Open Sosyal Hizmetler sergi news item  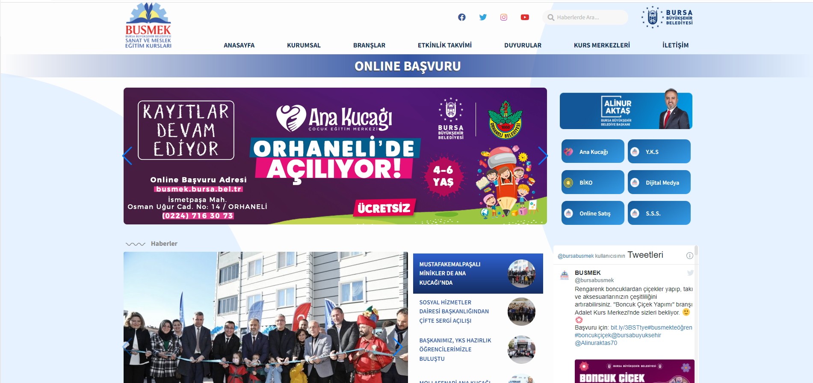[478, 312]
